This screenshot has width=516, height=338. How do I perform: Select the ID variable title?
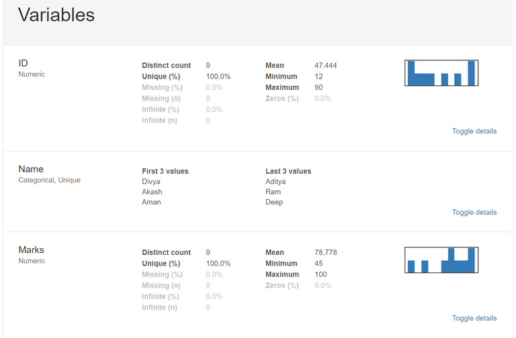pos(23,63)
